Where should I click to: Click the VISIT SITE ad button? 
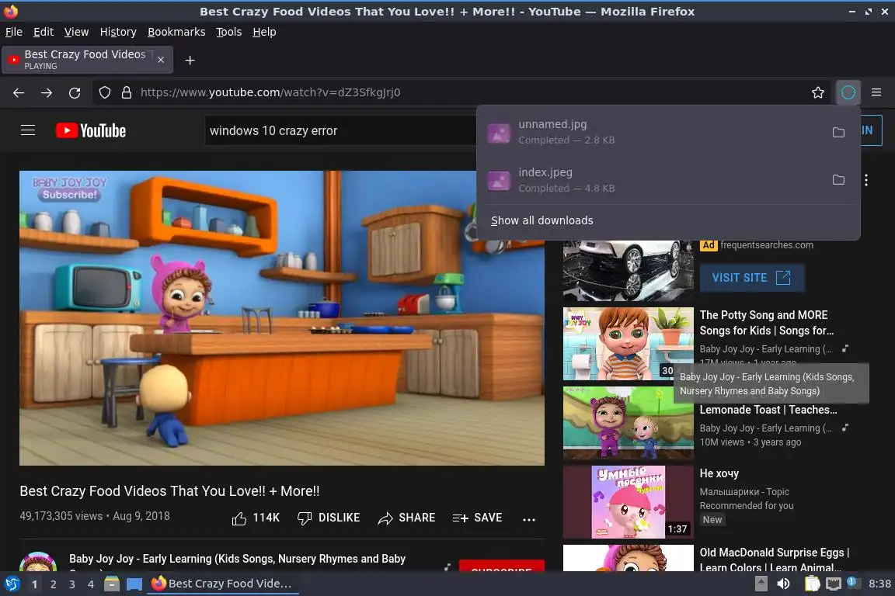[752, 278]
